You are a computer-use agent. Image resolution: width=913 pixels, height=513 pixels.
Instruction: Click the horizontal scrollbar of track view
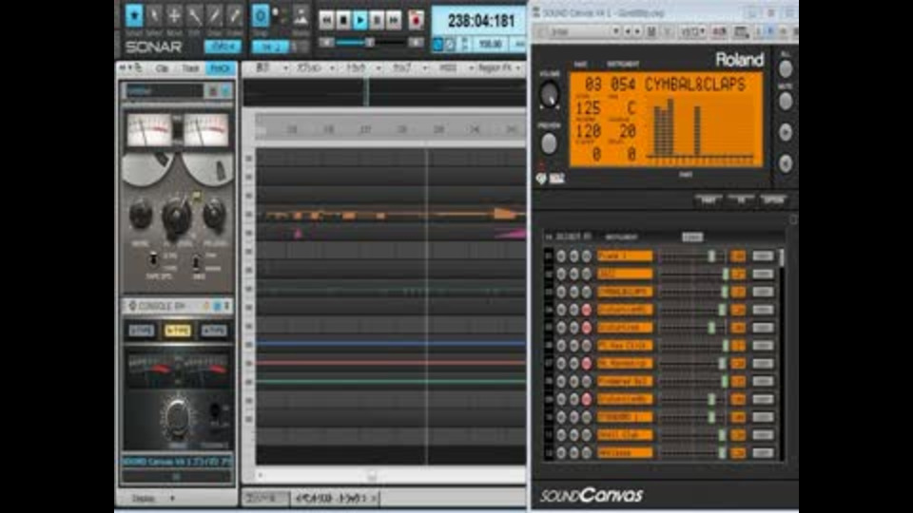point(390,476)
